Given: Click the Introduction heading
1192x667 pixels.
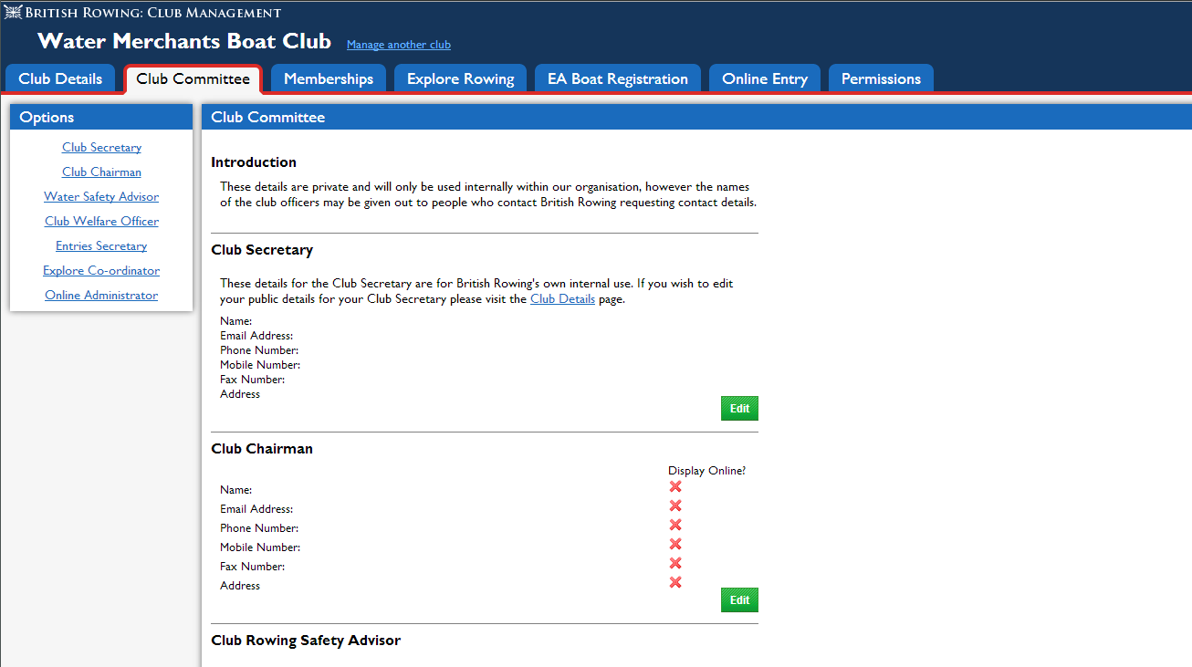Looking at the screenshot, I should [254, 162].
